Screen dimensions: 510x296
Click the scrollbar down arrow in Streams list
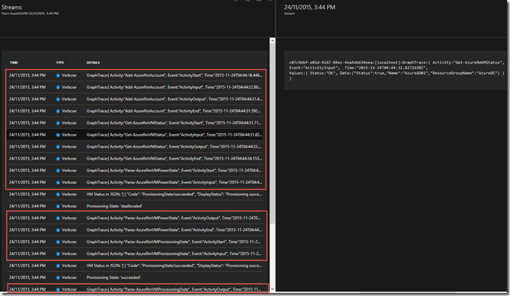[x=273, y=289]
